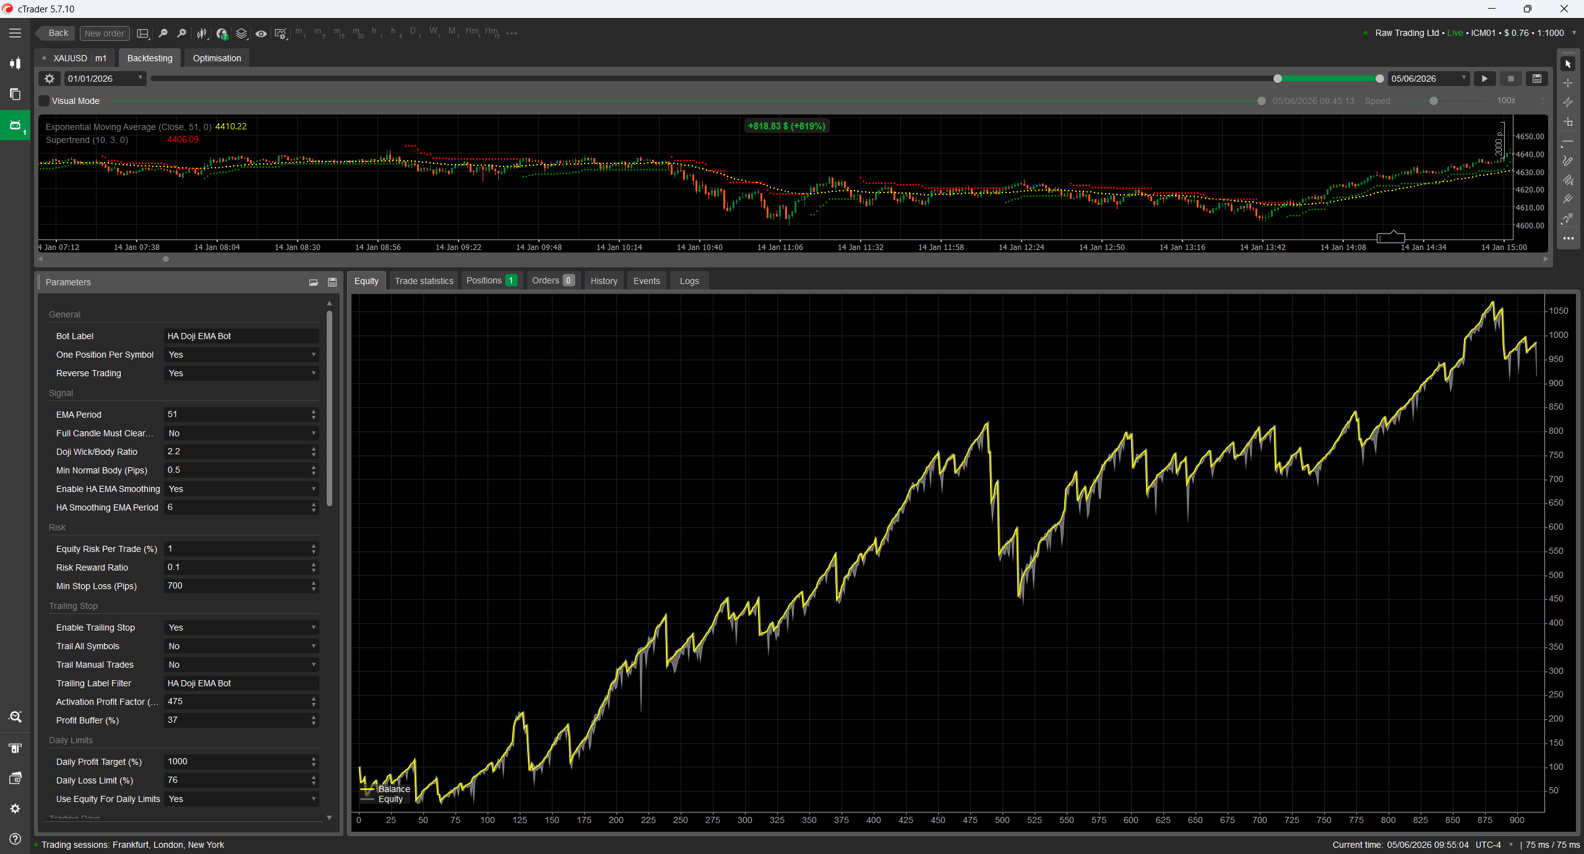Open the Reverse Trading dropdown

pos(242,373)
